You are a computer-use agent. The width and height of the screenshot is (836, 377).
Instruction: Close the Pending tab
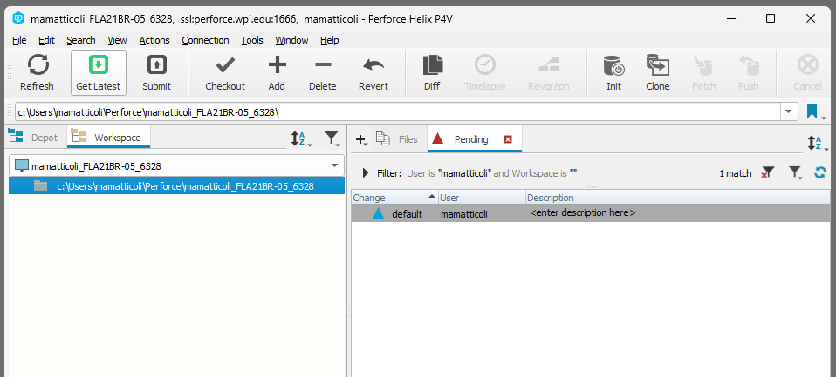pyautogui.click(x=508, y=139)
